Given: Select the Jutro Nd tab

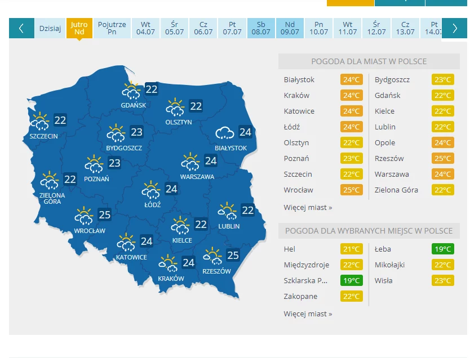Looking at the screenshot, I should tap(79, 28).
